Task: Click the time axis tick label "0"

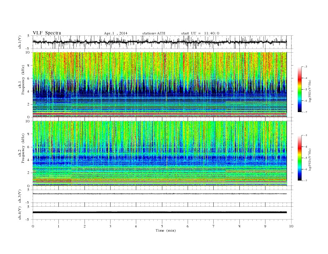Action: coord(33,226)
